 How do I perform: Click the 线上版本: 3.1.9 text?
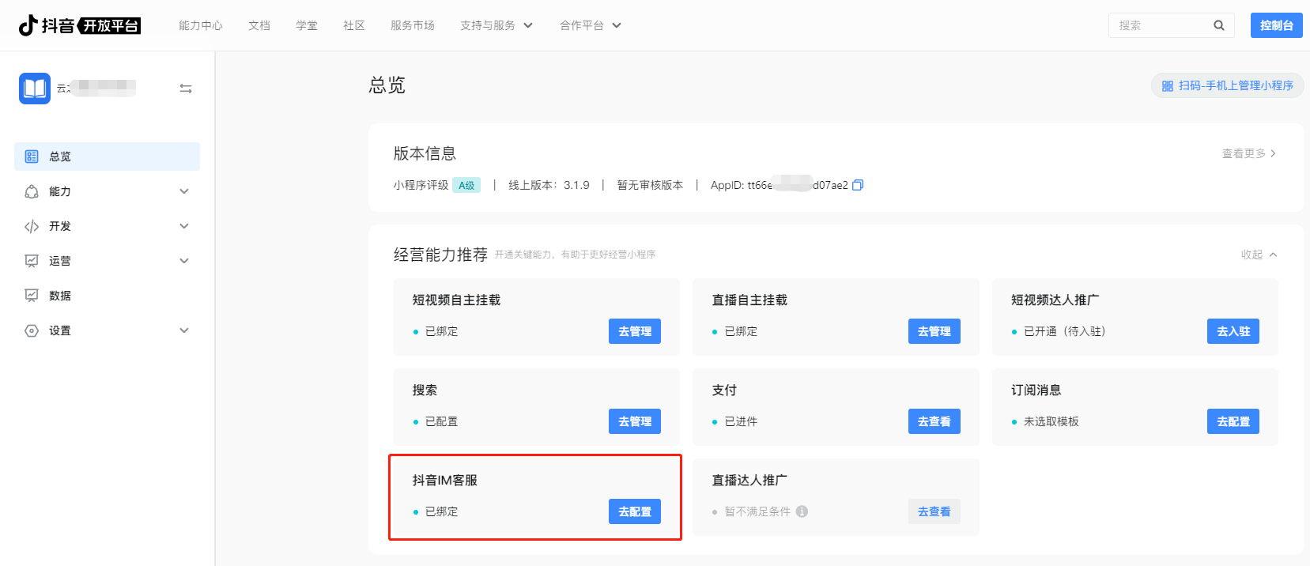click(549, 185)
